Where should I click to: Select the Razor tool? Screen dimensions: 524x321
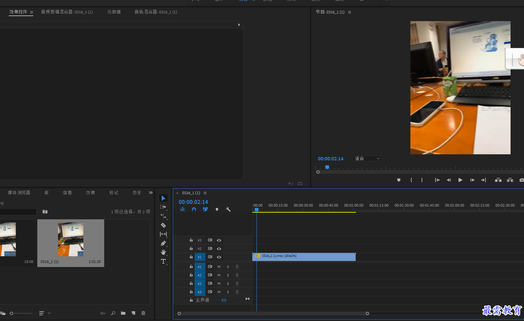coord(163,225)
